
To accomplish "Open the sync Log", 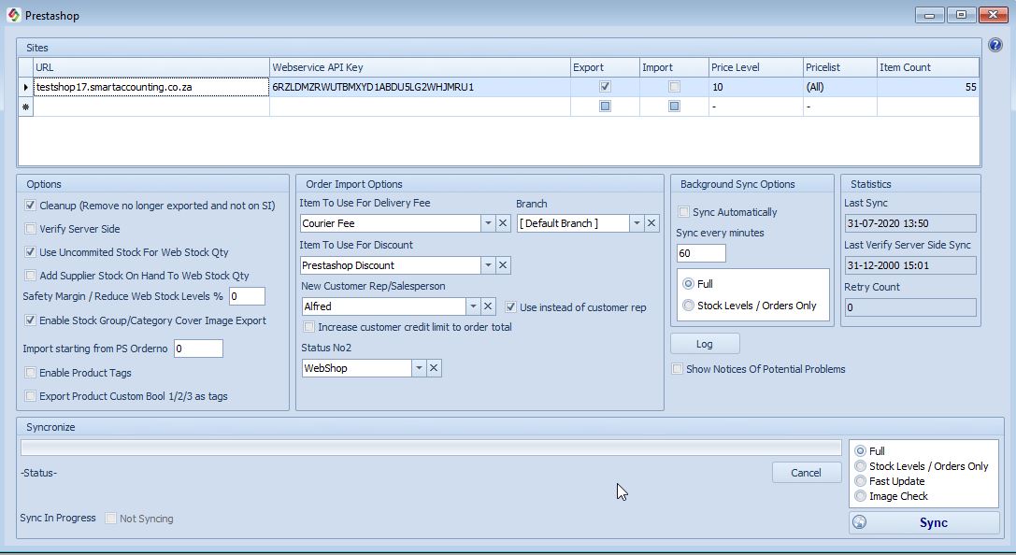I will (x=705, y=344).
